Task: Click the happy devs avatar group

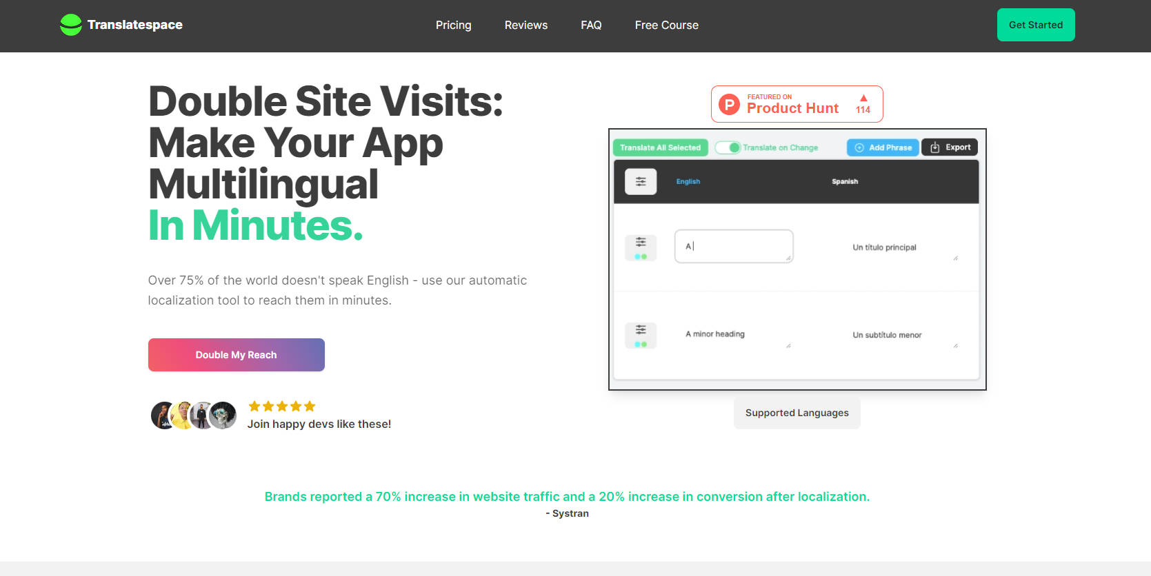Action: [193, 415]
